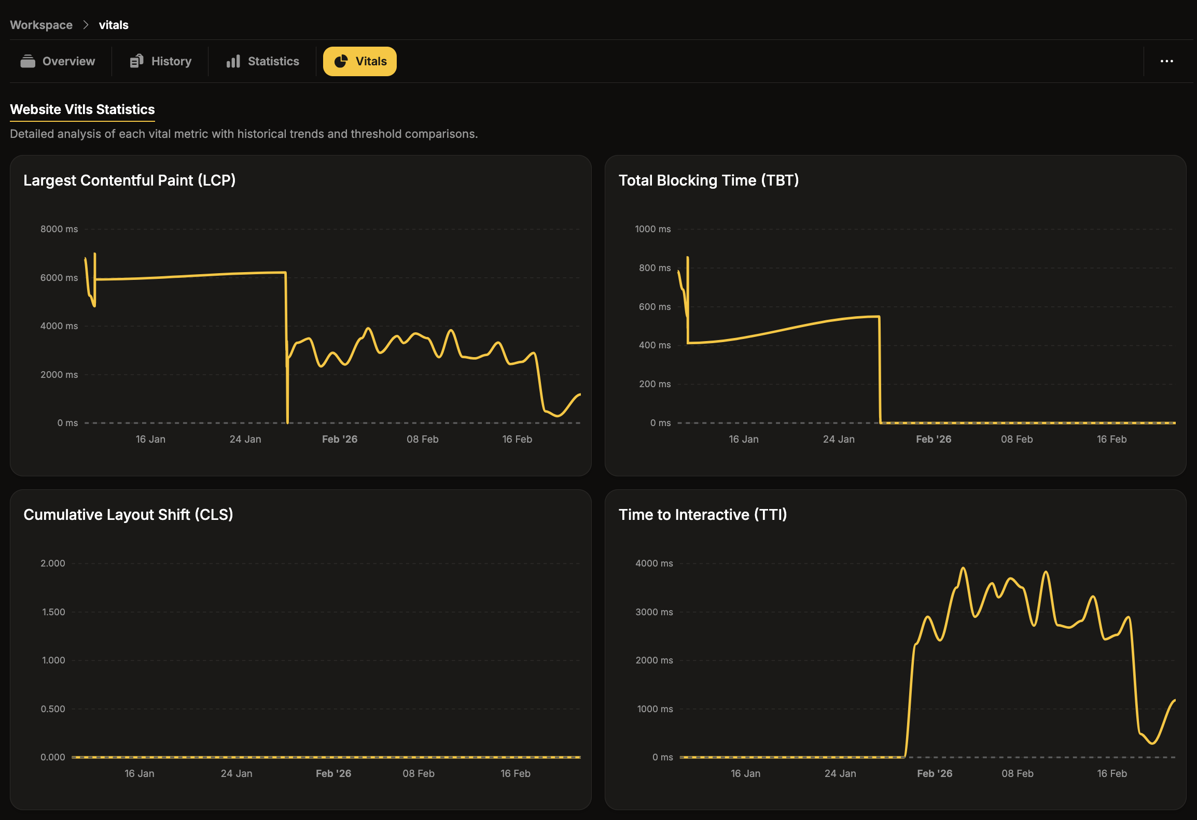Click the vitals breadcrumb item
1197x820 pixels.
pyautogui.click(x=114, y=25)
